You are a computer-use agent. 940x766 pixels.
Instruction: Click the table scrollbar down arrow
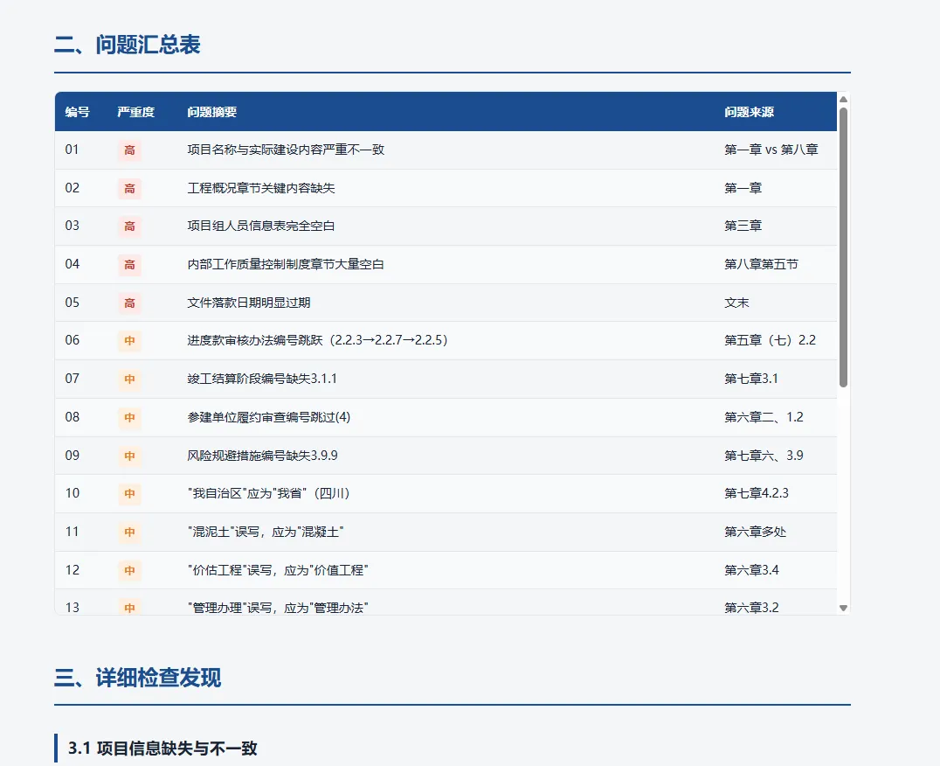pos(844,609)
